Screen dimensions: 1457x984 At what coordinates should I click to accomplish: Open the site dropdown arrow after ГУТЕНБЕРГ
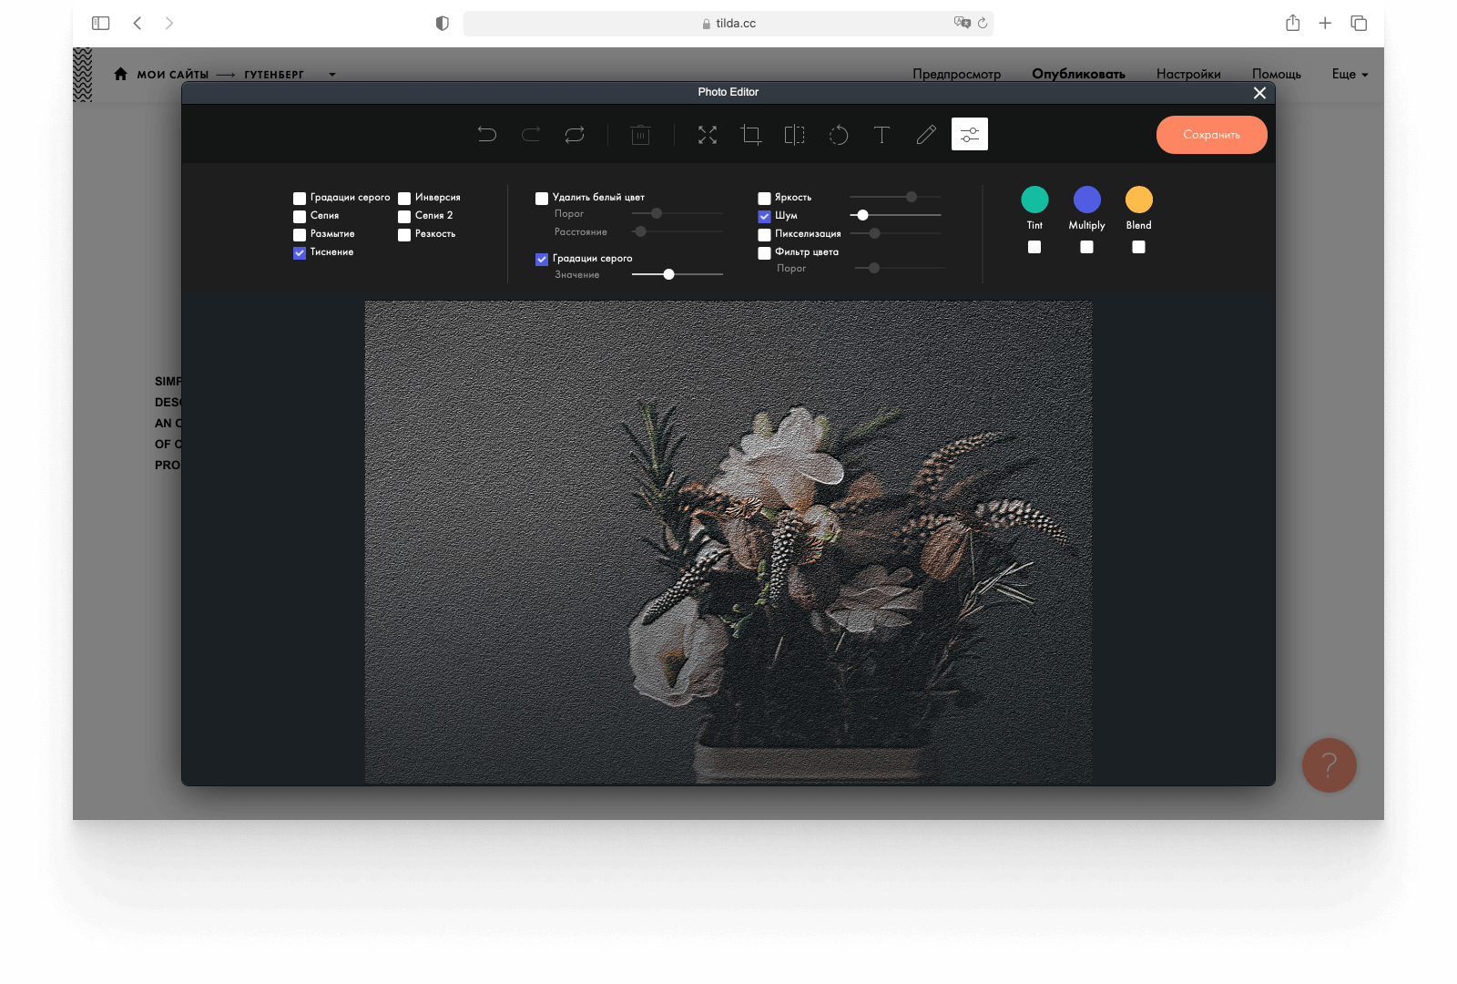coord(332,75)
